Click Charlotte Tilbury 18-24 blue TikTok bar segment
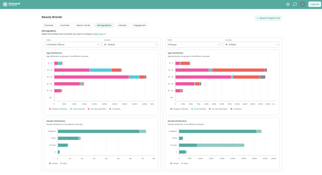This screenshot has width=322, height=175. click(101, 70)
